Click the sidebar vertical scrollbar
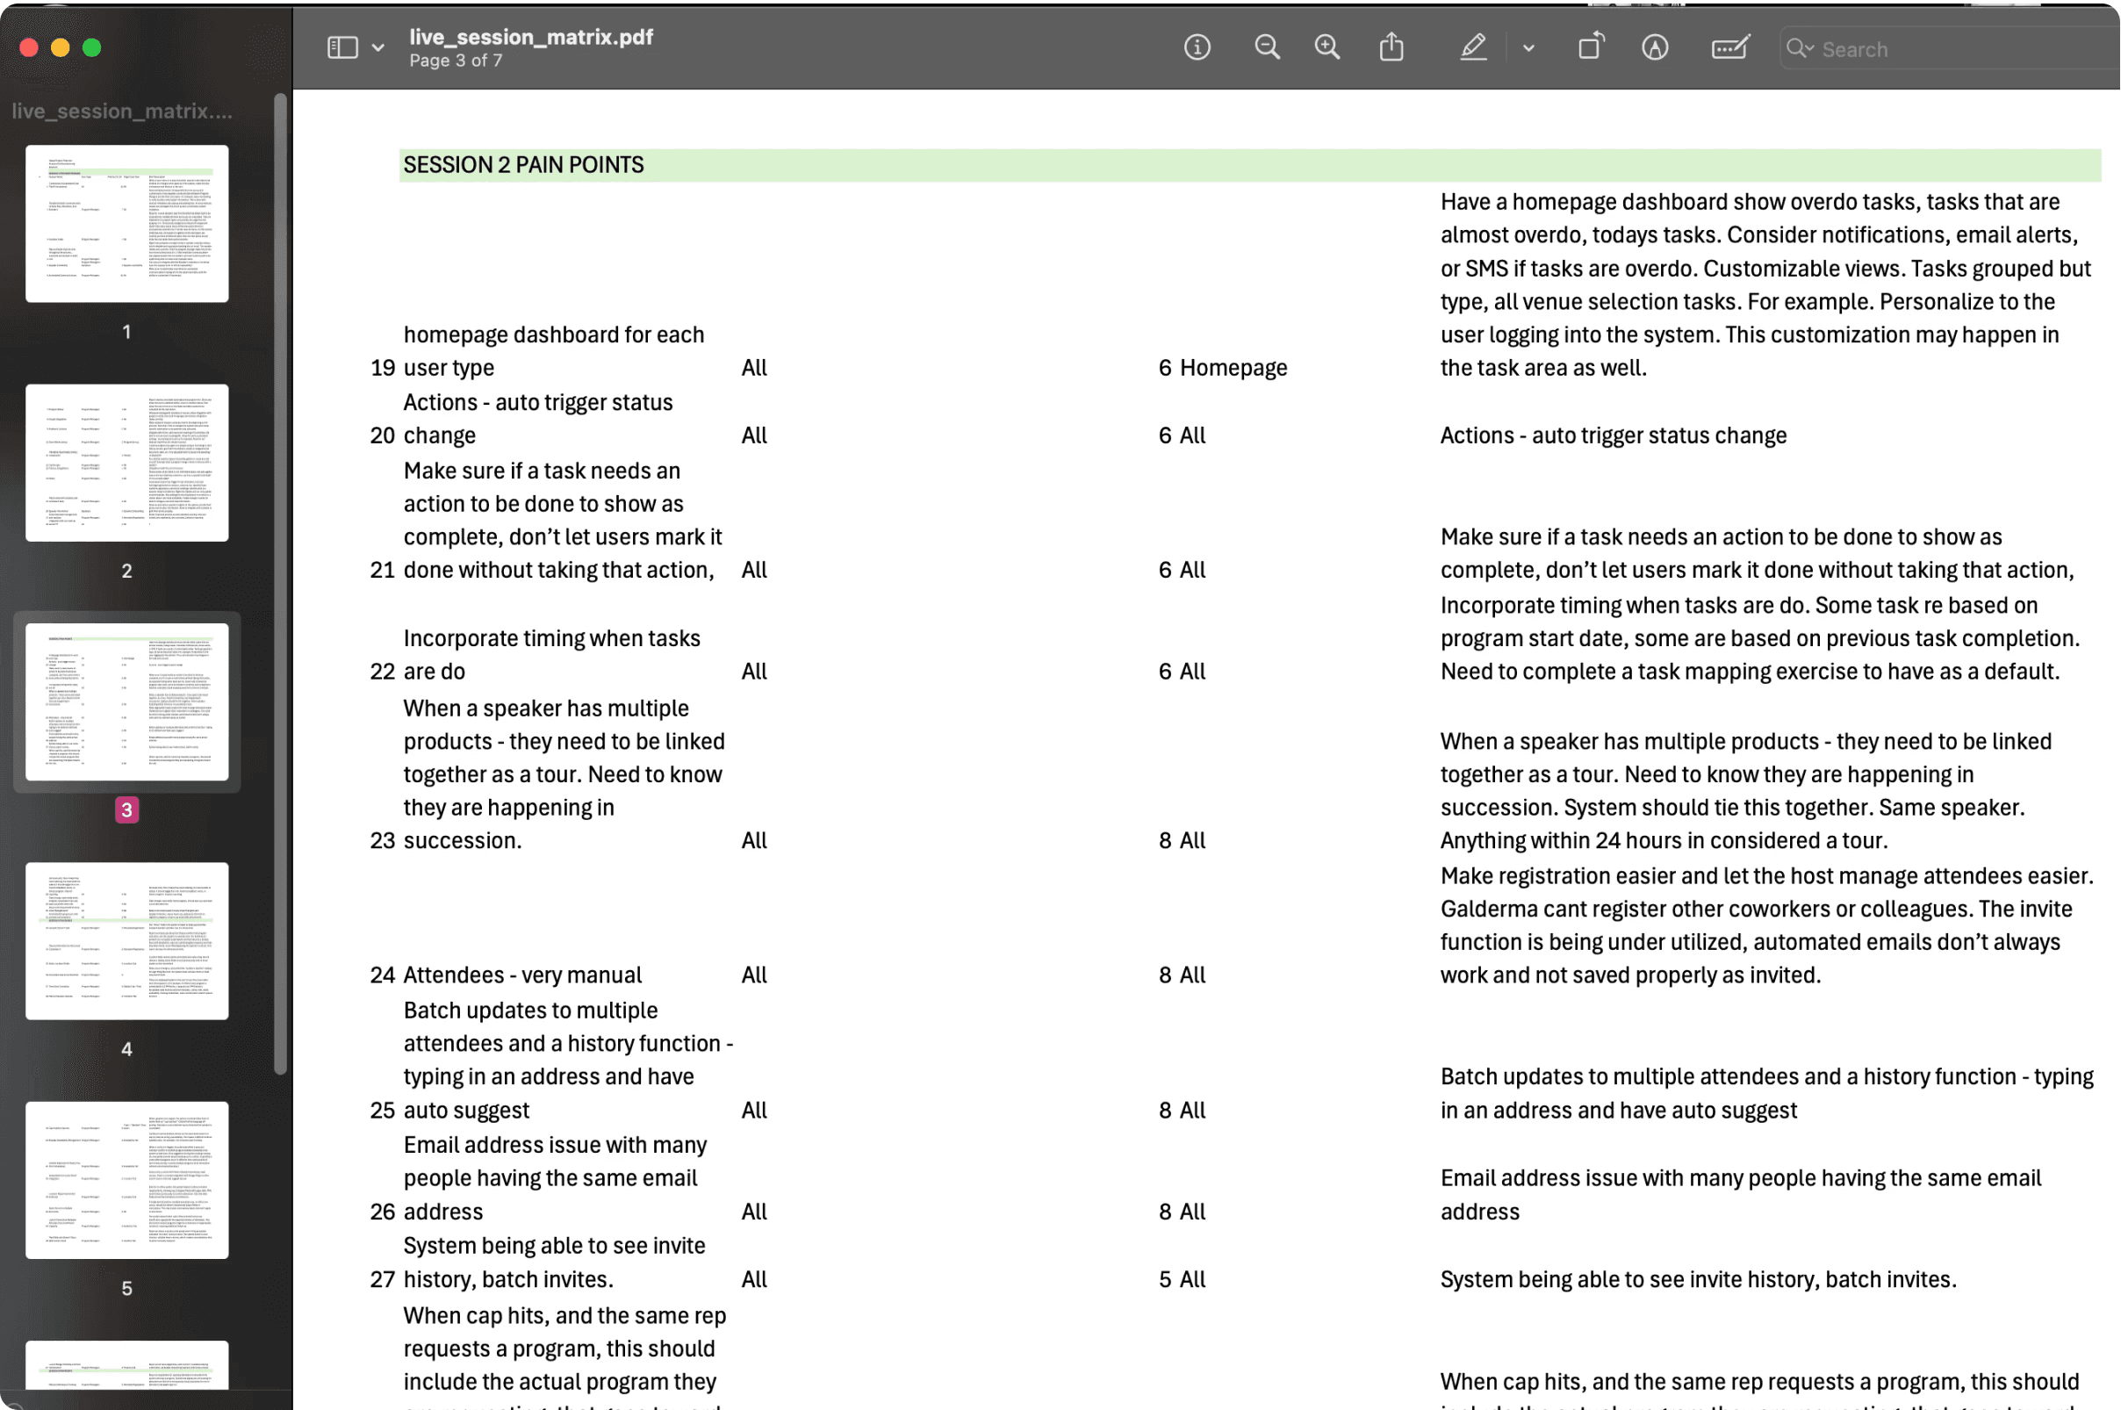Image resolution: width=2121 pixels, height=1410 pixels. 281,585
